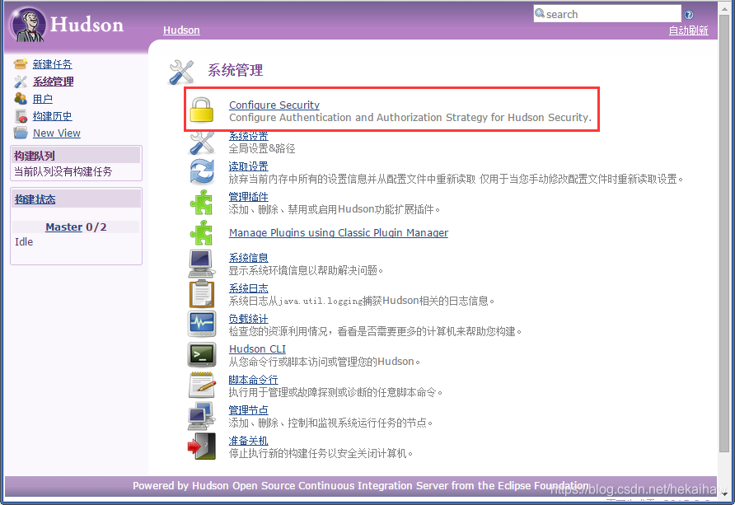735x505 pixels.
Task: Click the 构建状态 panel header link
Action: pyautogui.click(x=35, y=199)
